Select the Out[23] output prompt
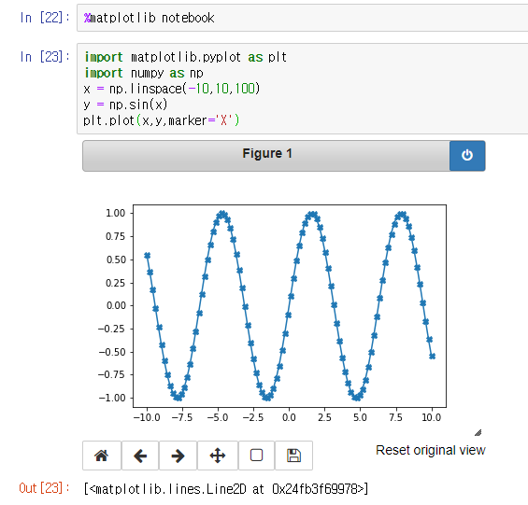Viewport: 528px width, 505px height. [44, 488]
